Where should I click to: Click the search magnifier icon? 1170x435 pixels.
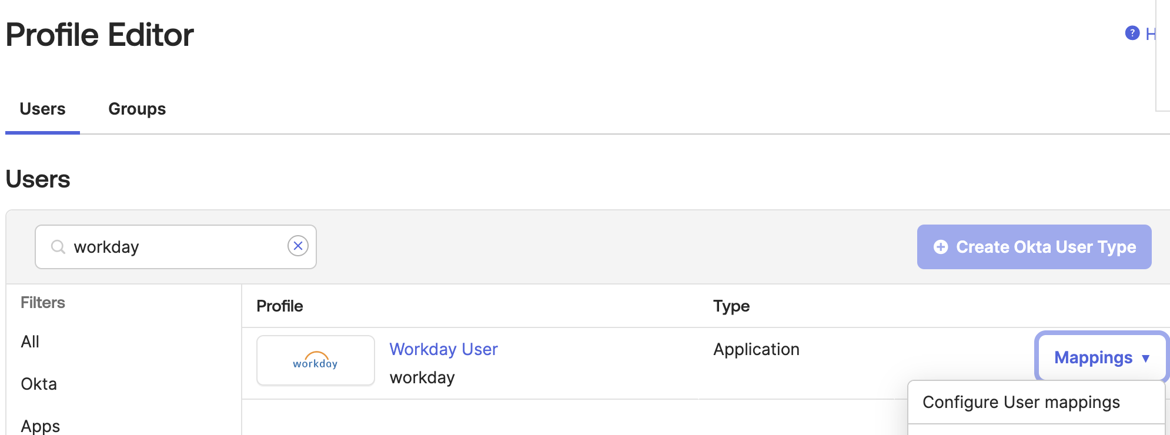58,247
